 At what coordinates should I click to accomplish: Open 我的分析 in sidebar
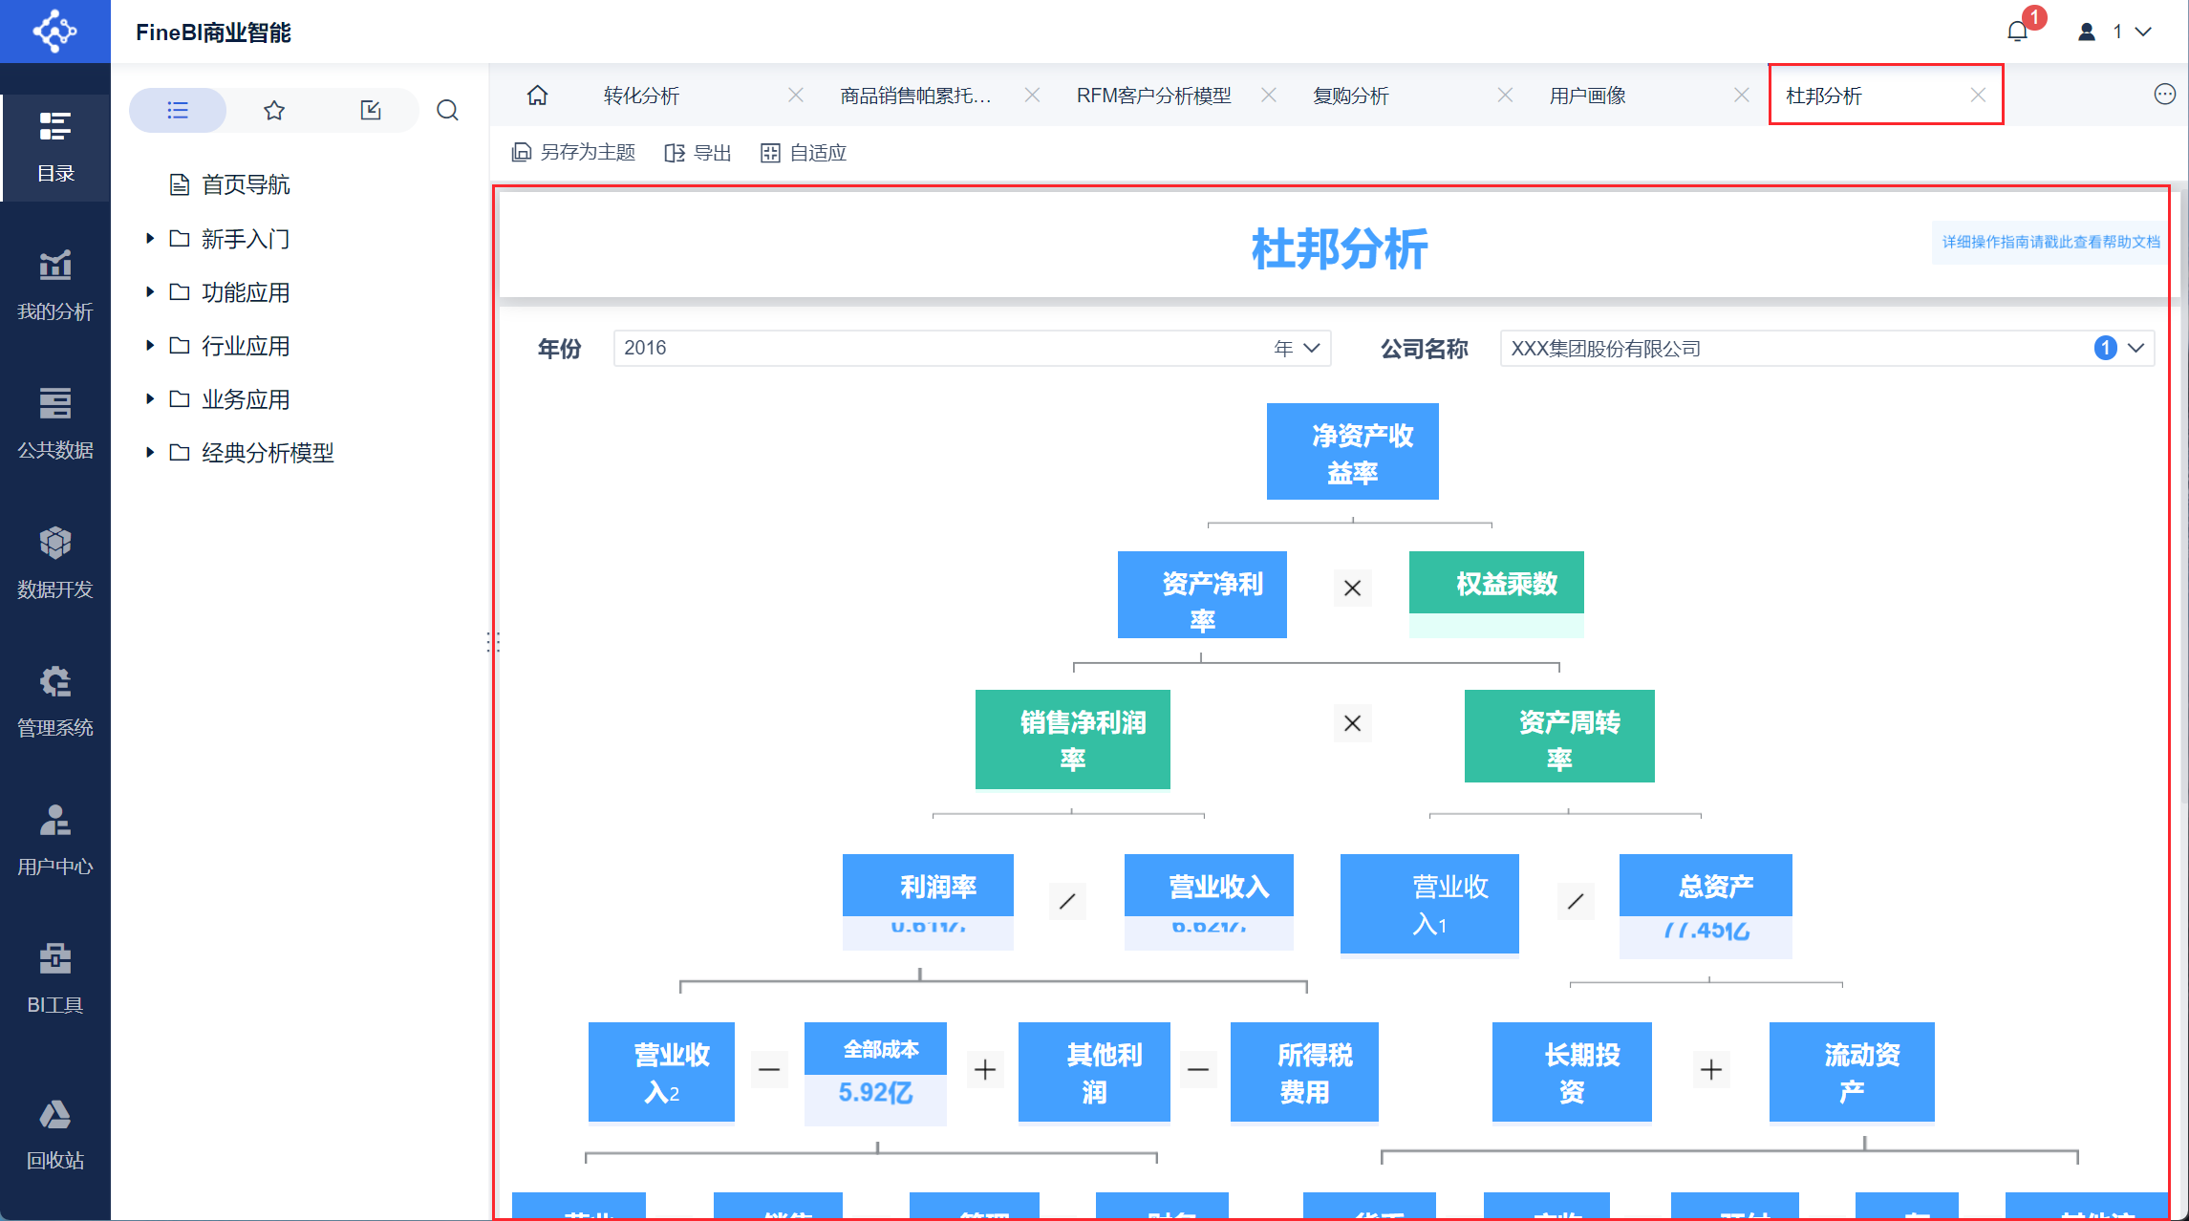(x=55, y=285)
